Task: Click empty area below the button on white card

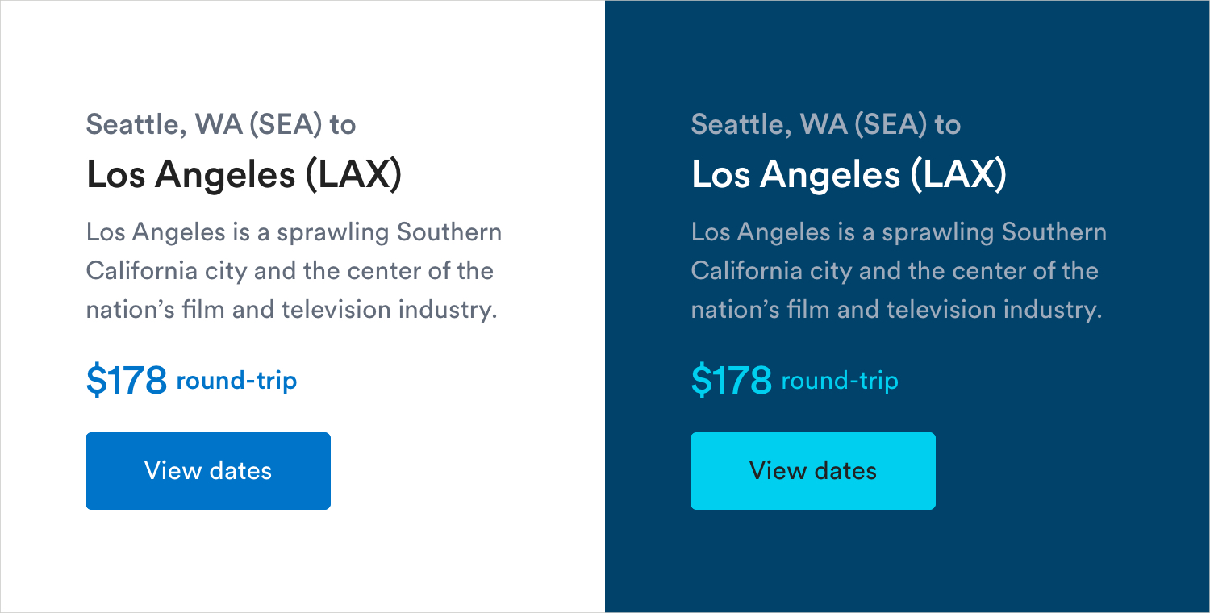Action: (x=302, y=561)
